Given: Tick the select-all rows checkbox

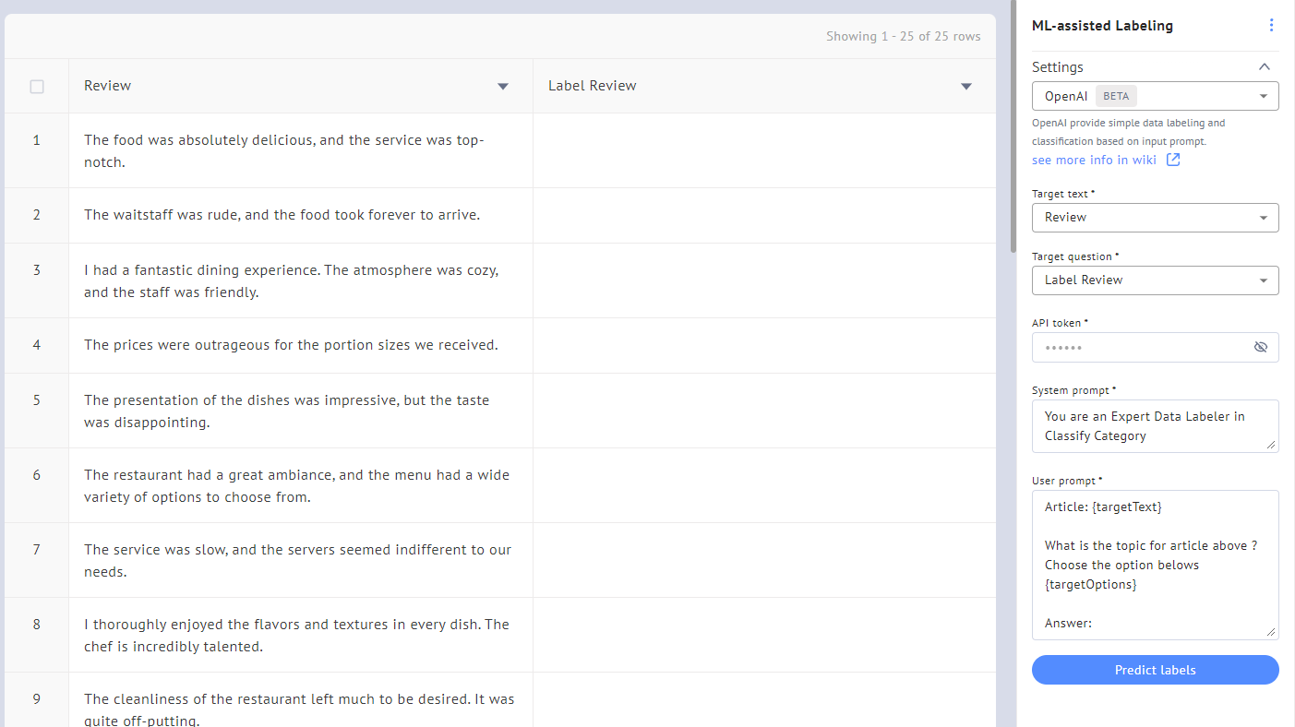Looking at the screenshot, I should coord(37,87).
